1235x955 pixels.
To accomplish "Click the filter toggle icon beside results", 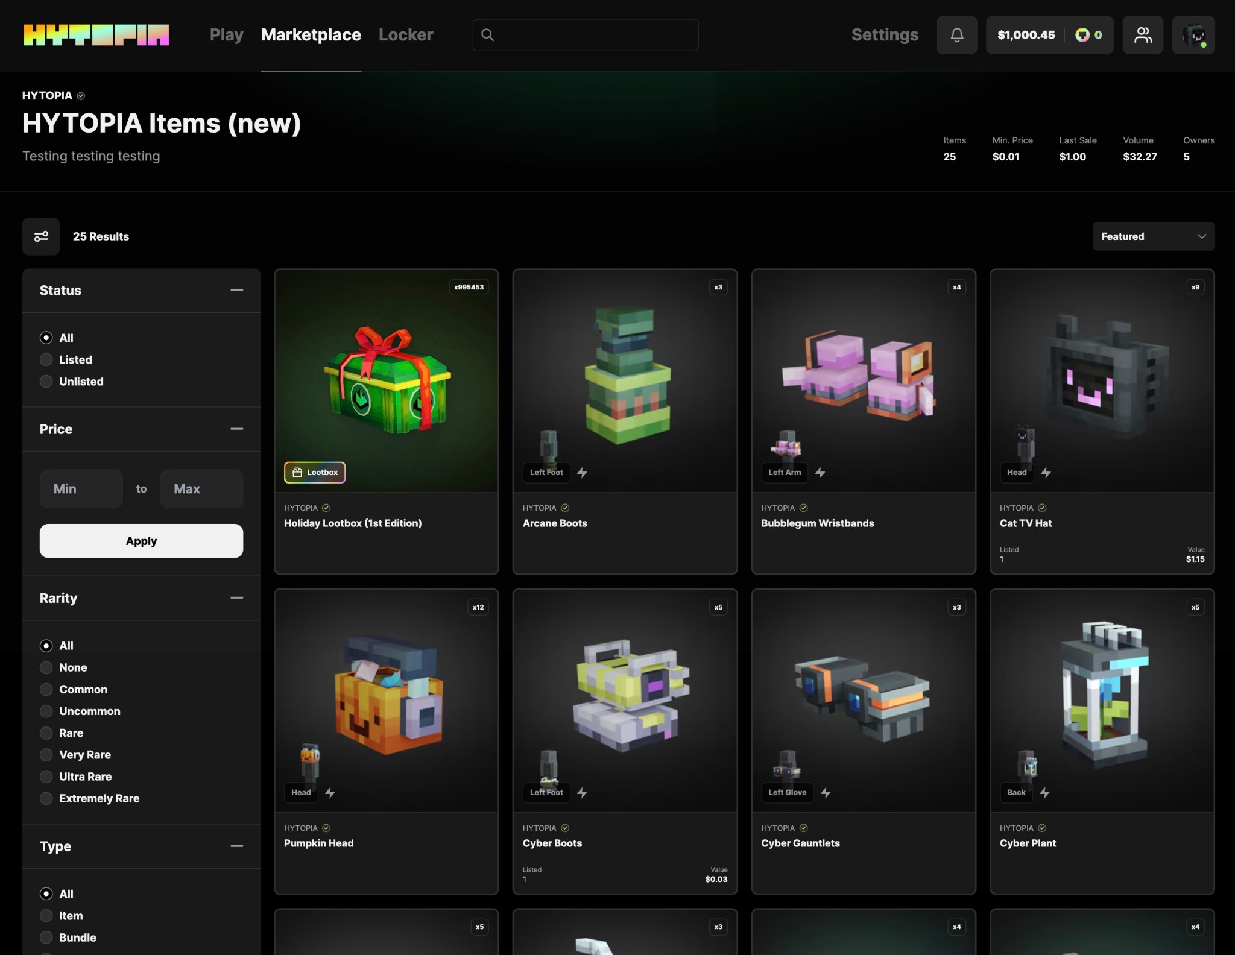I will click(x=41, y=236).
